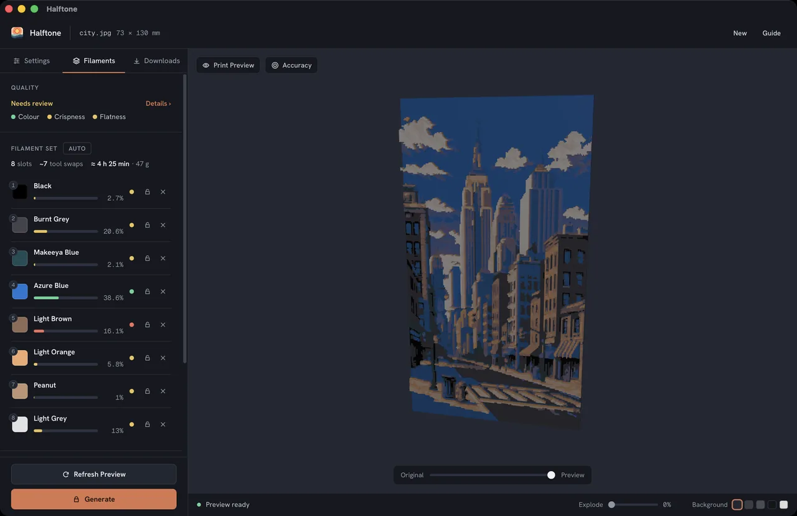Toggle the Print Preview eye button

click(x=228, y=65)
